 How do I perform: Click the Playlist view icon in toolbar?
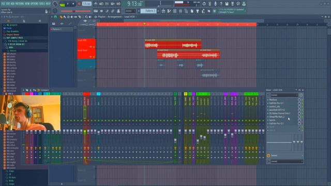pos(163,11)
